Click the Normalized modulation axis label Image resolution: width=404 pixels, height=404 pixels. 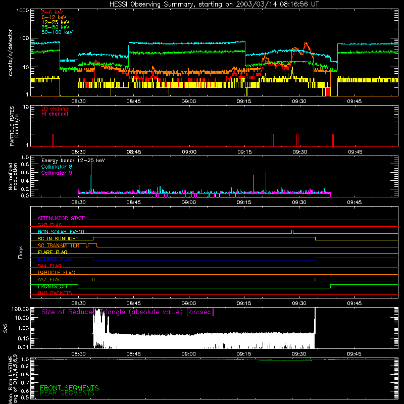(13, 176)
